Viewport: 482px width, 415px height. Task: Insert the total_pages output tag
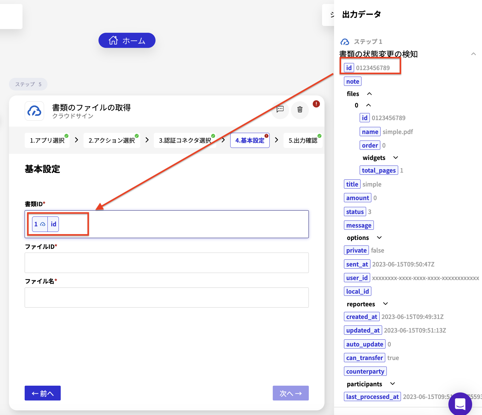pyautogui.click(x=379, y=170)
